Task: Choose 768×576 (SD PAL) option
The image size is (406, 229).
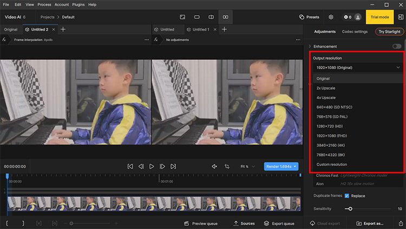Action: pos(358,117)
